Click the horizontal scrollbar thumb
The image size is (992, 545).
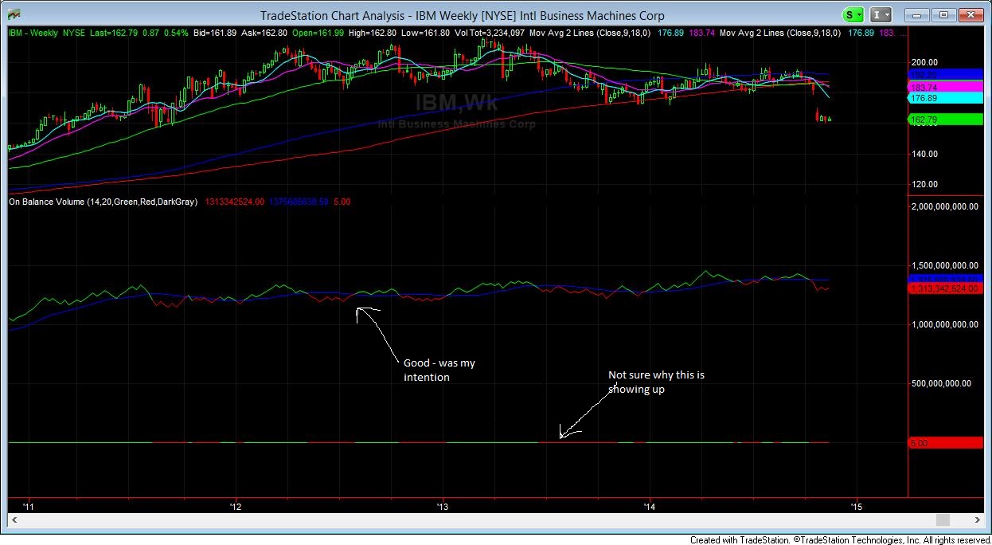[x=943, y=520]
